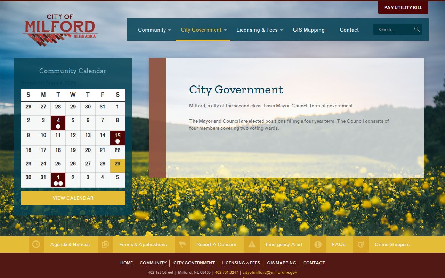Click the address 402 1st Street
This screenshot has height=278, width=445.
161,272
